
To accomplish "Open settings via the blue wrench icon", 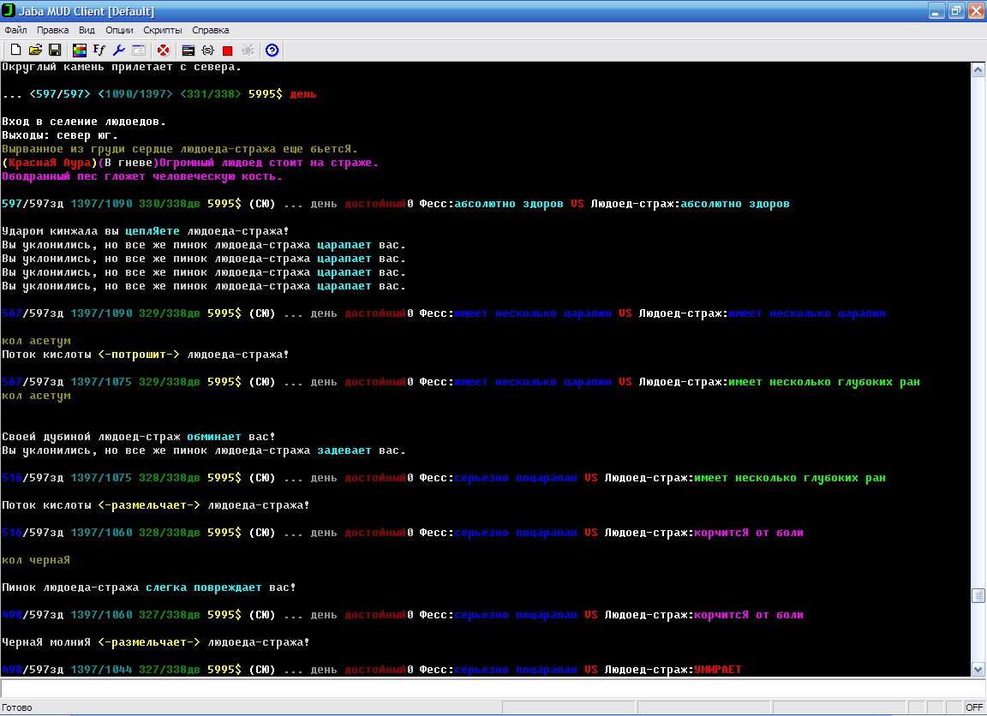I will point(119,51).
